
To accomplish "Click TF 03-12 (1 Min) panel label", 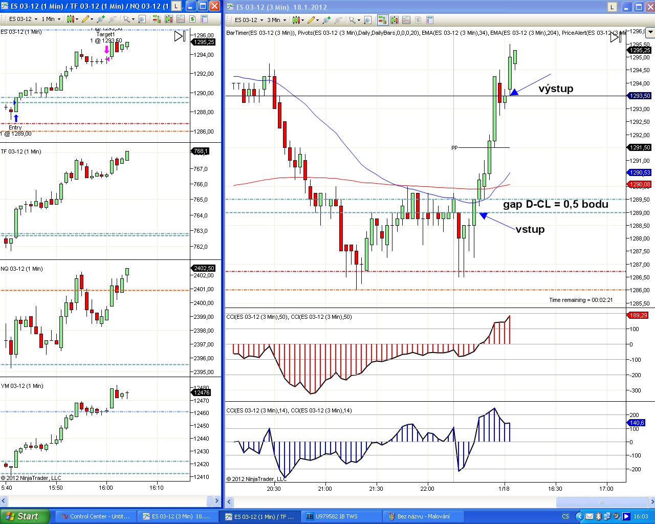I will [21, 151].
